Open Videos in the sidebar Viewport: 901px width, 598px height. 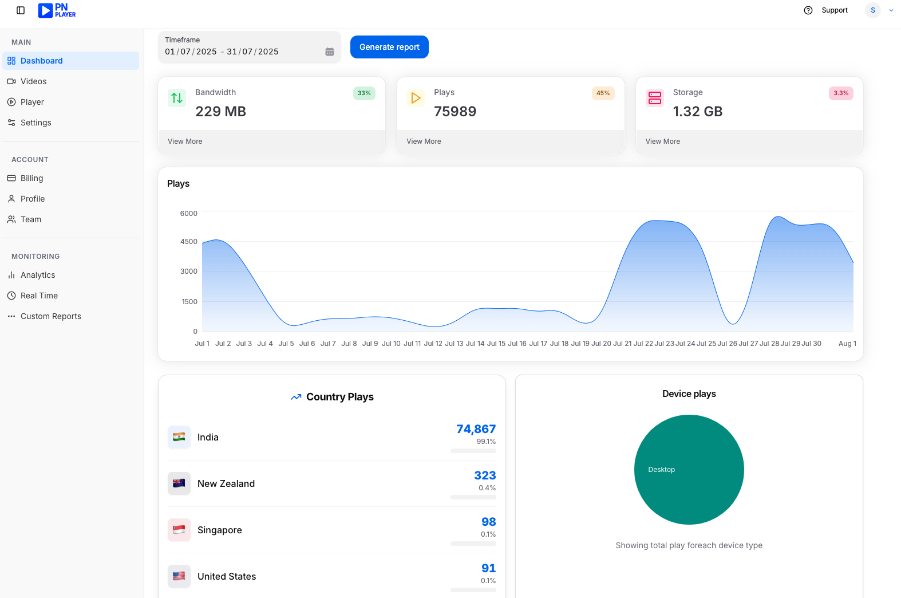tap(34, 81)
